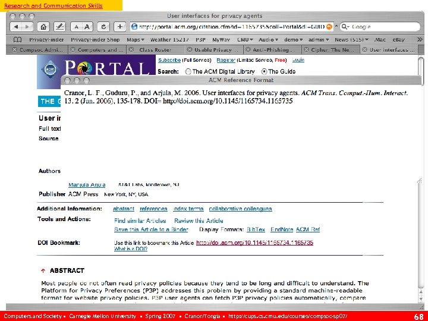This screenshot has width=428, height=321.
Task: Click the Login link
Action: [298, 60]
